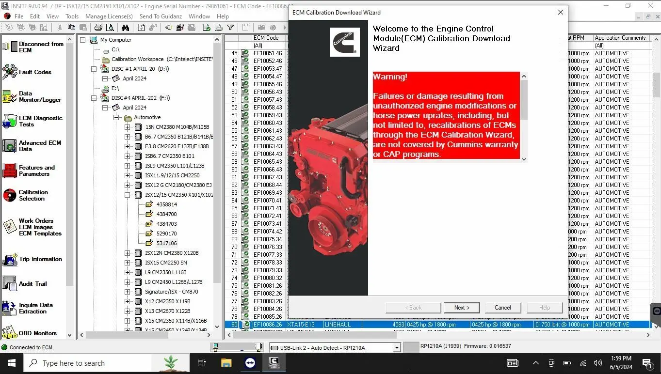Click Cancel in the wizard
This screenshot has height=374, width=661.
503,308
